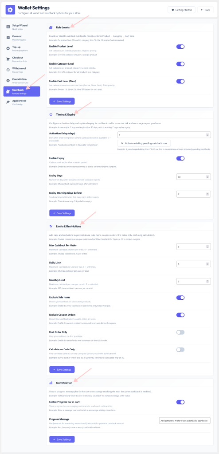219x454 pixels.
Task: Turn on the First Order Only switch
Action: [180, 333]
